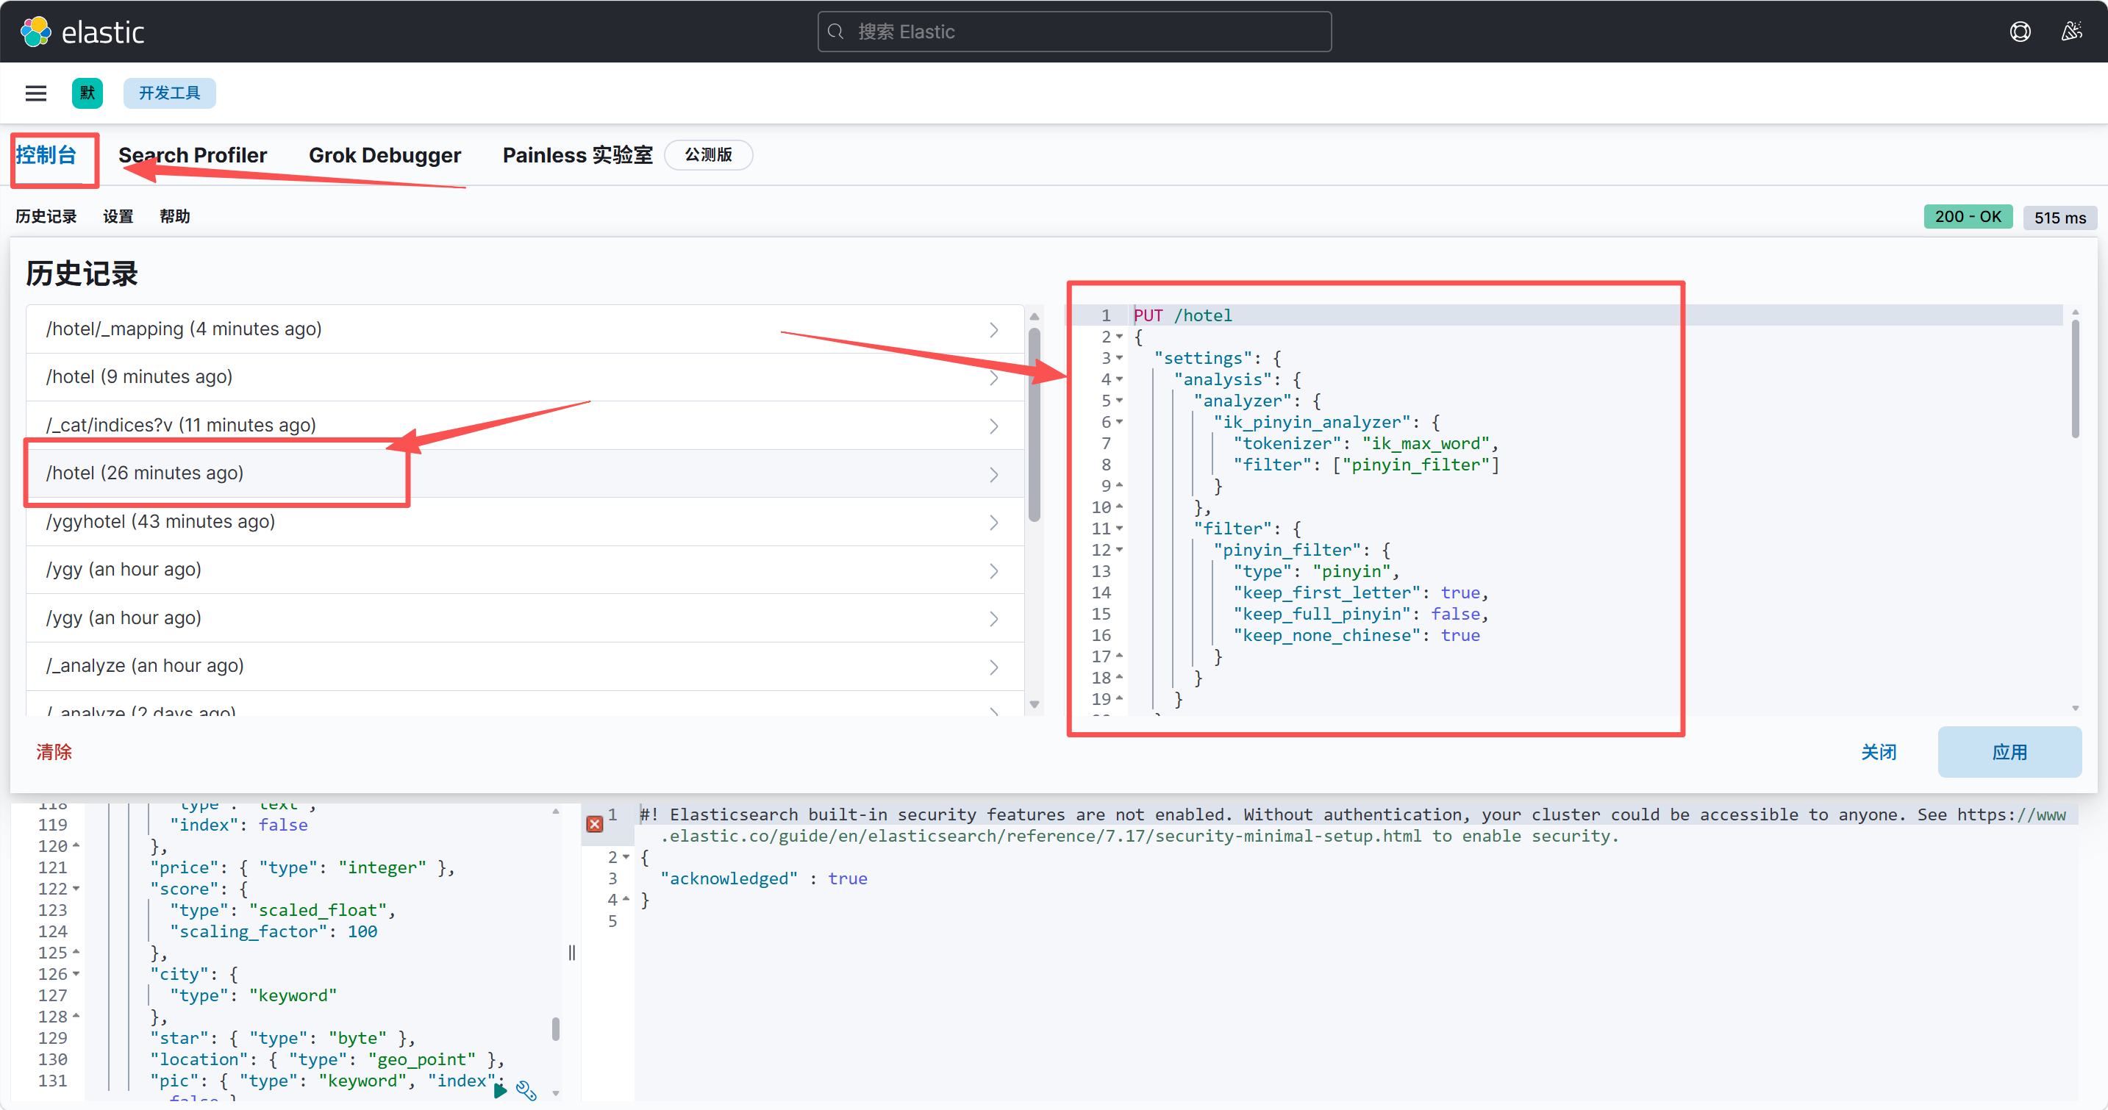The width and height of the screenshot is (2108, 1110).
Task: Open the hamburger navigation menu
Action: [36, 93]
